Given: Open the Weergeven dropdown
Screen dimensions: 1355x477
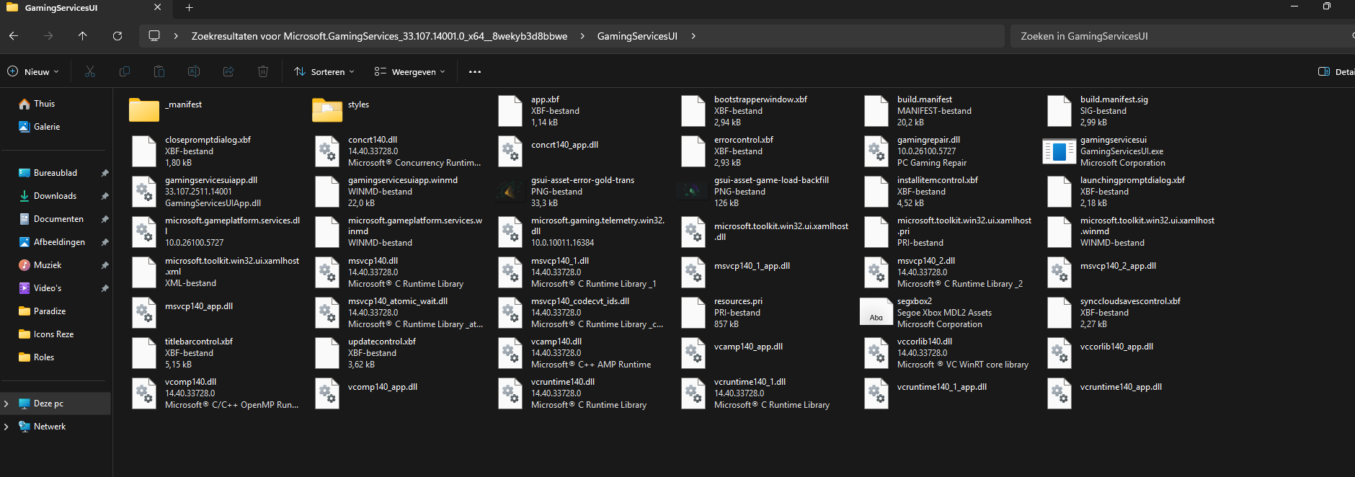Looking at the screenshot, I should (x=410, y=71).
